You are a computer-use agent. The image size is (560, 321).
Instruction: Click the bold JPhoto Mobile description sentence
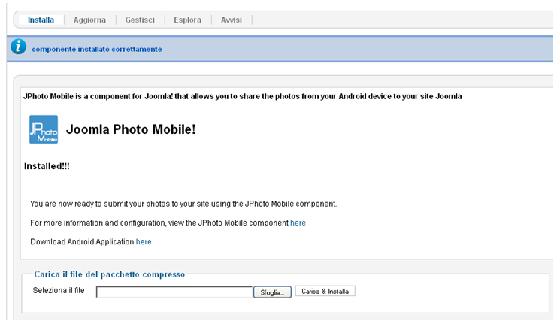243,96
